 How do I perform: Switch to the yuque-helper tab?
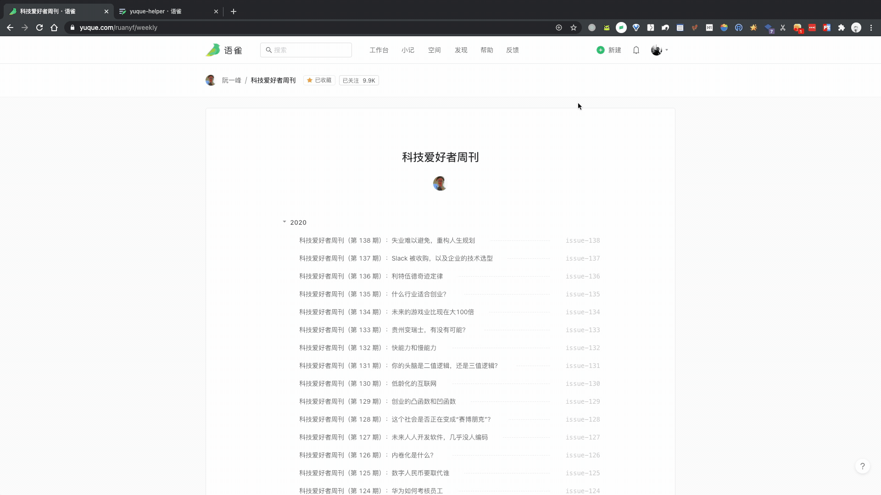click(x=156, y=11)
